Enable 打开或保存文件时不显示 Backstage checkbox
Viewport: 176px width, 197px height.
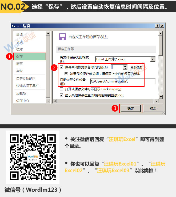61,89
